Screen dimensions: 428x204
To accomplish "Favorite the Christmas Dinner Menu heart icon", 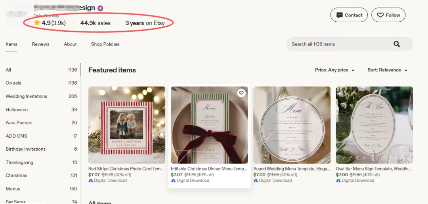I will point(241,93).
